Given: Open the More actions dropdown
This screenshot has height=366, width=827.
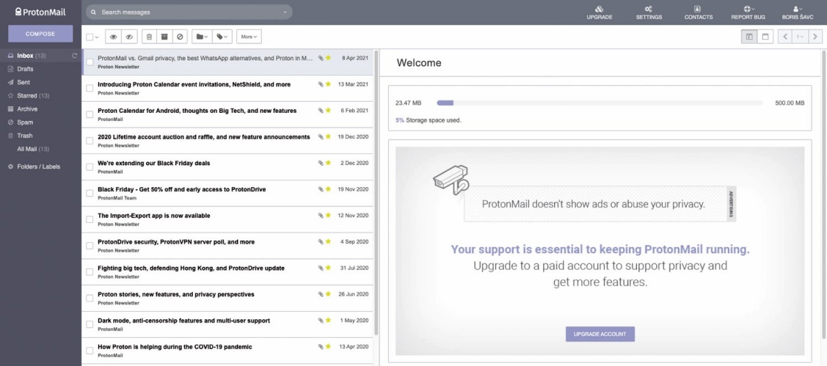Looking at the screenshot, I should [x=249, y=36].
